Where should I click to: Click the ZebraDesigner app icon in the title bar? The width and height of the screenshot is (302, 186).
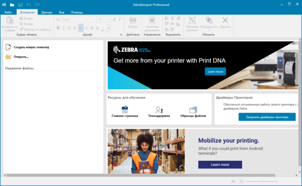point(4,5)
